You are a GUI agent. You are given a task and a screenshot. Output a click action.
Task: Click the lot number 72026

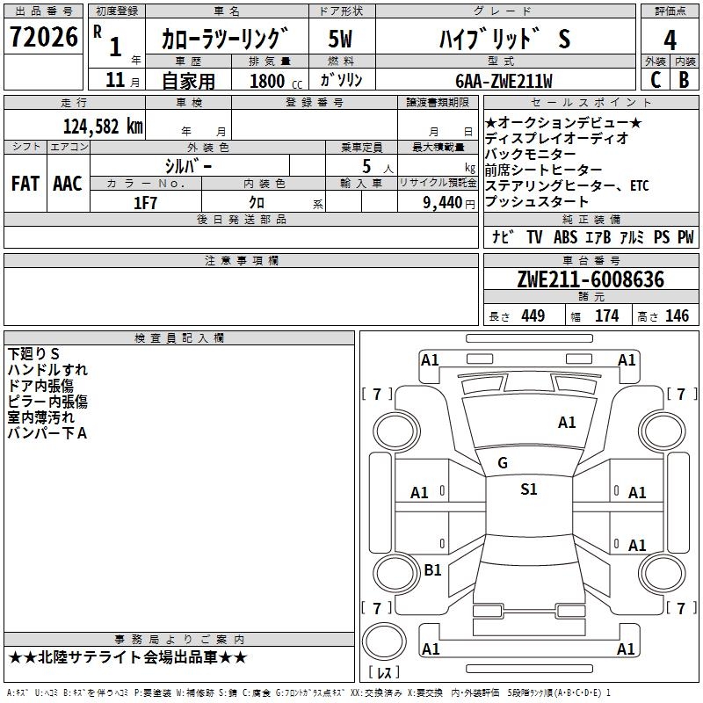click(43, 37)
